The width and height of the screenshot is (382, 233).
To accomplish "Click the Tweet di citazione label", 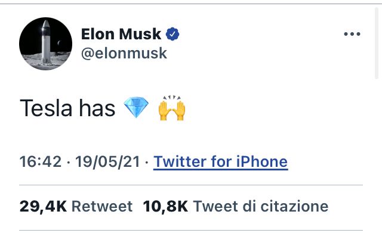I will pyautogui.click(x=261, y=207).
